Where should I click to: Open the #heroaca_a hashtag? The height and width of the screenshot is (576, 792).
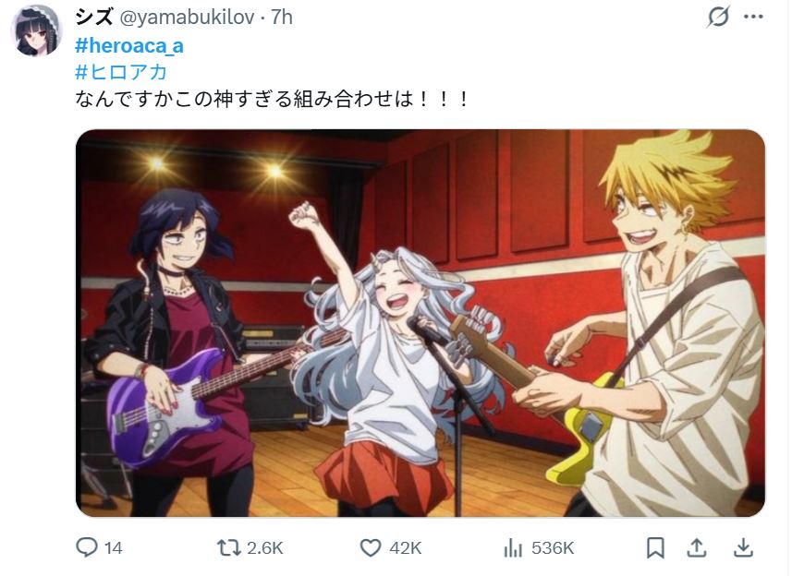(x=129, y=46)
